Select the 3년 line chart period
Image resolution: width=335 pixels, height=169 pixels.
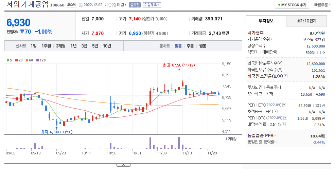click(84, 46)
